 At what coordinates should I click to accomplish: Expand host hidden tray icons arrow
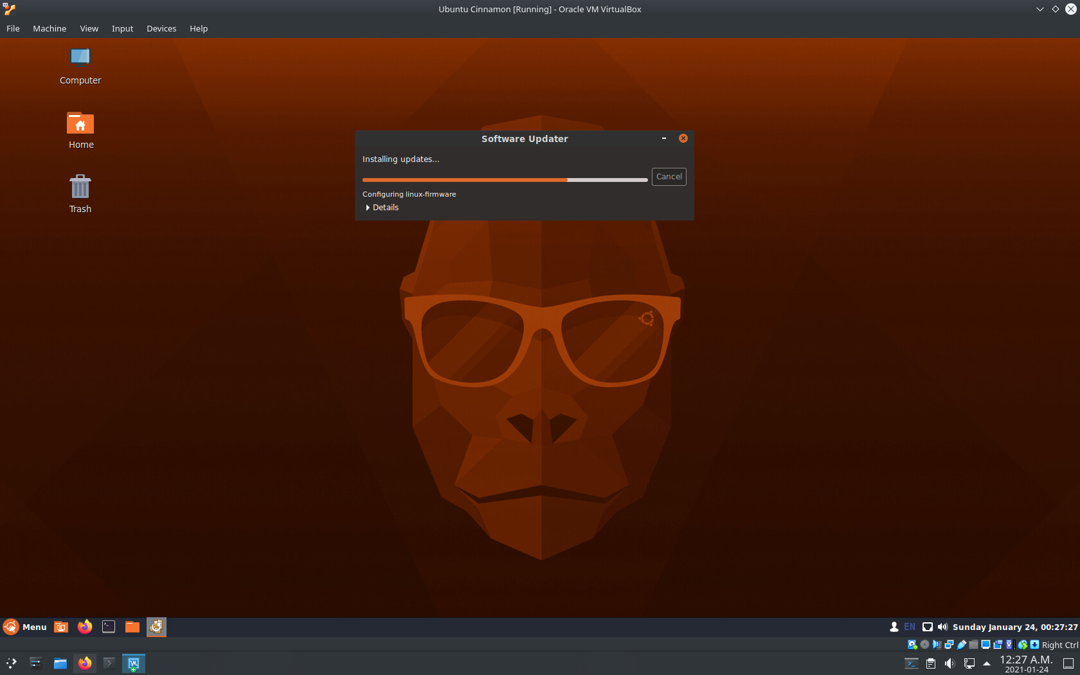[x=987, y=663]
